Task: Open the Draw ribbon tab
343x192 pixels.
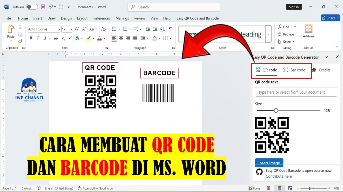Action: tap(51, 18)
